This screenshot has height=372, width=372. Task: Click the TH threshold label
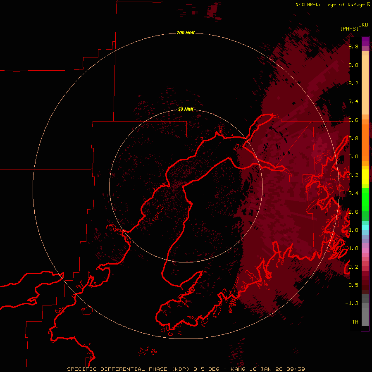tap(355, 322)
